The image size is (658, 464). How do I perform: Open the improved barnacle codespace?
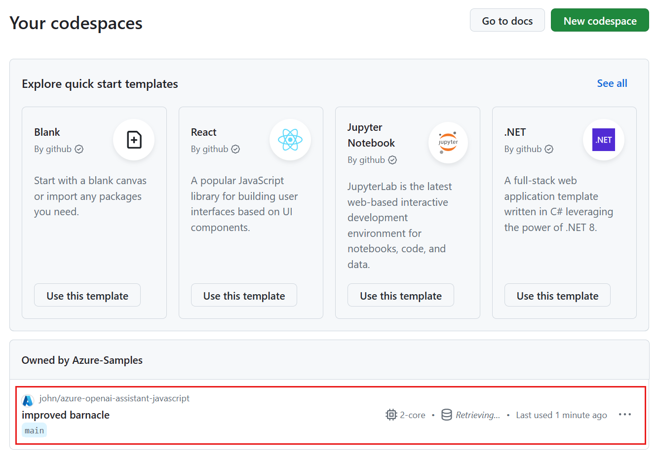click(65, 415)
